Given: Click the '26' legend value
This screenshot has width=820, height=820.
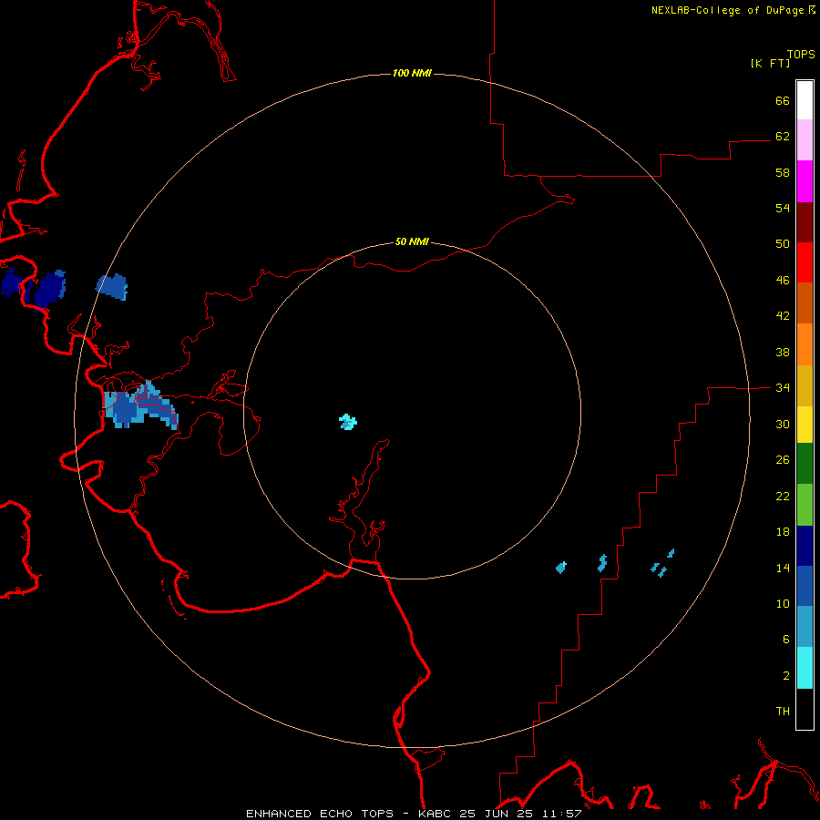Looking at the screenshot, I should 783,460.
